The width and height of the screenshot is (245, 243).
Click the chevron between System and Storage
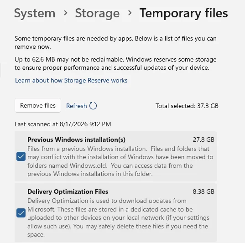[66, 13]
